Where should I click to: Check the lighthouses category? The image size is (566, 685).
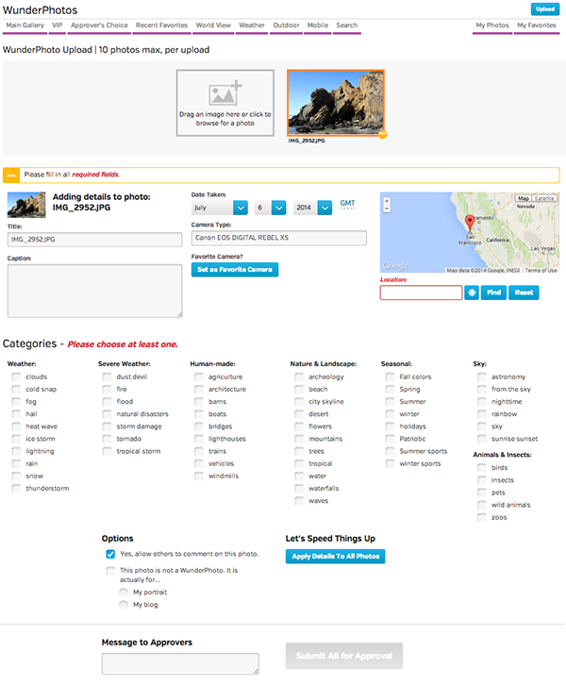point(199,439)
